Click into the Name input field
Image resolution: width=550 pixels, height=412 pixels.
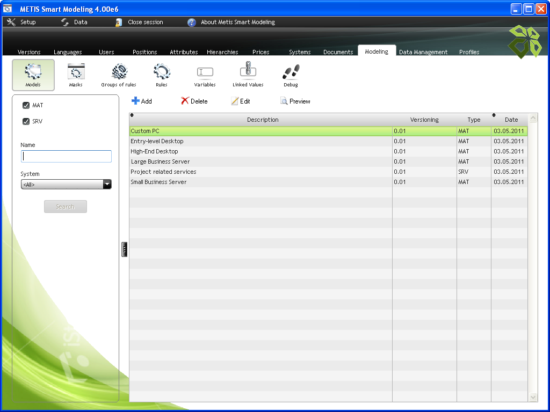pos(66,156)
